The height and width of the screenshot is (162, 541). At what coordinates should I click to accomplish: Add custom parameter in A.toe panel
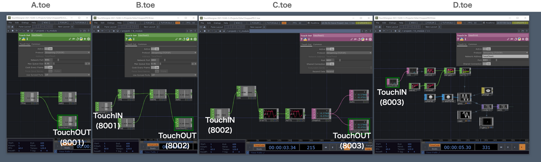pyautogui.click(x=85, y=39)
